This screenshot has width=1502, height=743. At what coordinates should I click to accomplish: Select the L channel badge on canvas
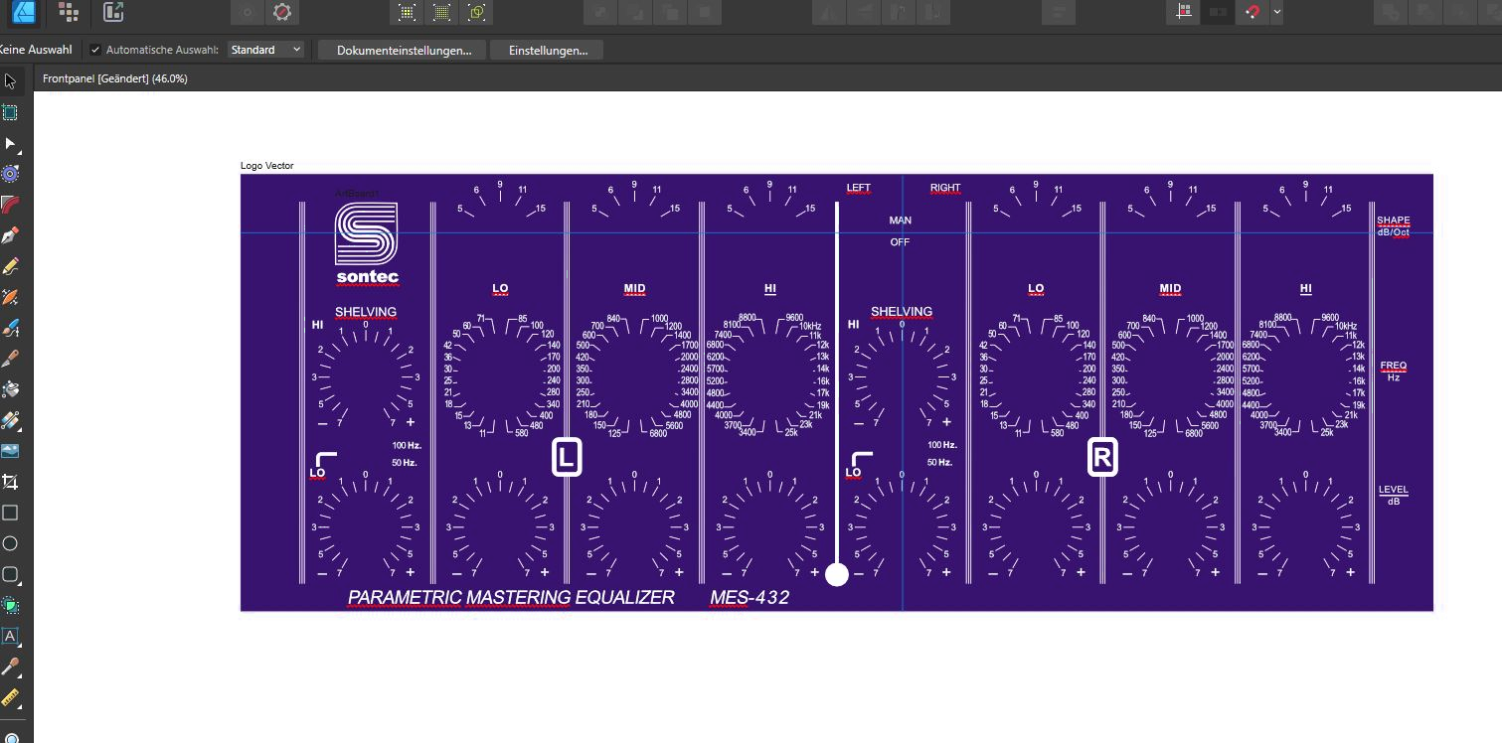(x=567, y=458)
